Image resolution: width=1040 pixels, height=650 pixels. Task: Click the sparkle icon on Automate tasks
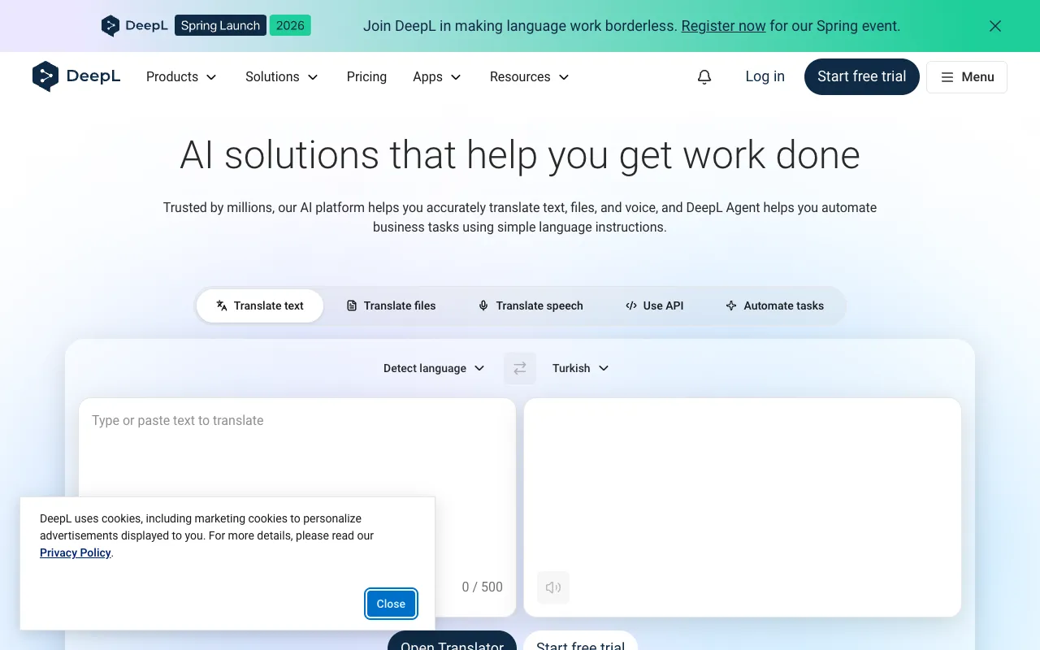point(731,305)
